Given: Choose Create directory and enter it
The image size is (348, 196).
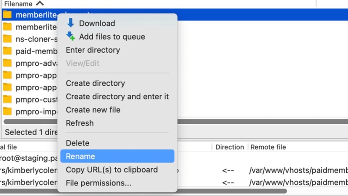Looking at the screenshot, I should coord(117,97).
